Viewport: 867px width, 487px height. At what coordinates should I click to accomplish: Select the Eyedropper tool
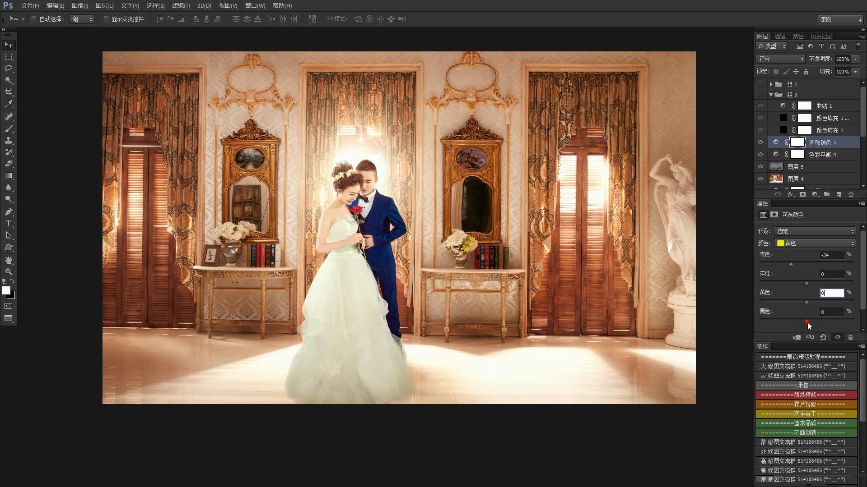[x=9, y=104]
